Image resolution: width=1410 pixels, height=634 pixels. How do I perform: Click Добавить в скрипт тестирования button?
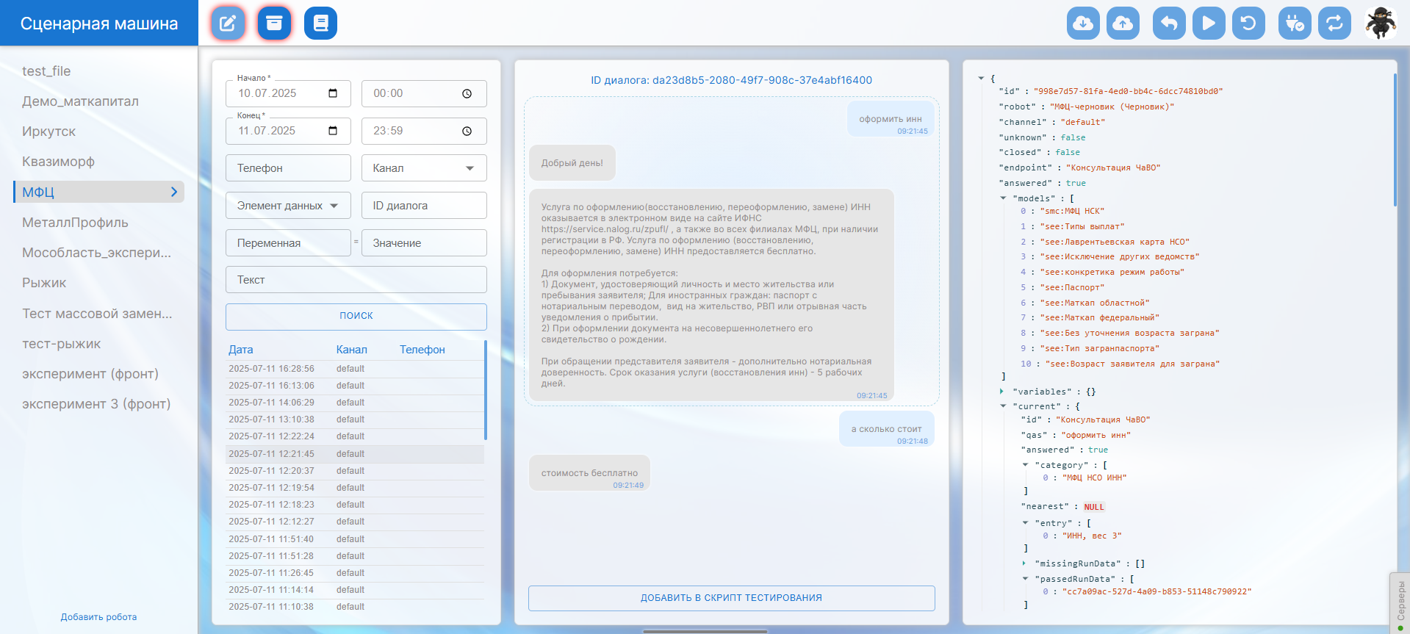coord(731,598)
